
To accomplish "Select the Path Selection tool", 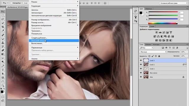I will click(x=3, y=74).
